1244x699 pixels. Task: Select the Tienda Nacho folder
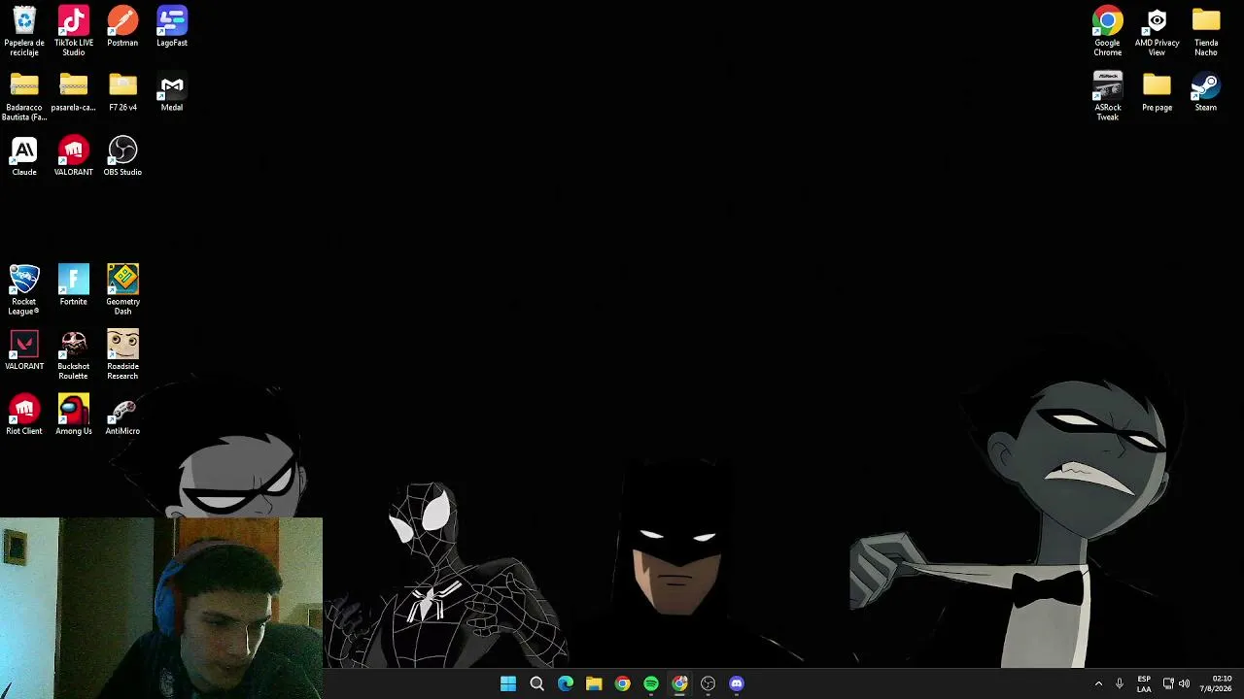pyautogui.click(x=1206, y=31)
